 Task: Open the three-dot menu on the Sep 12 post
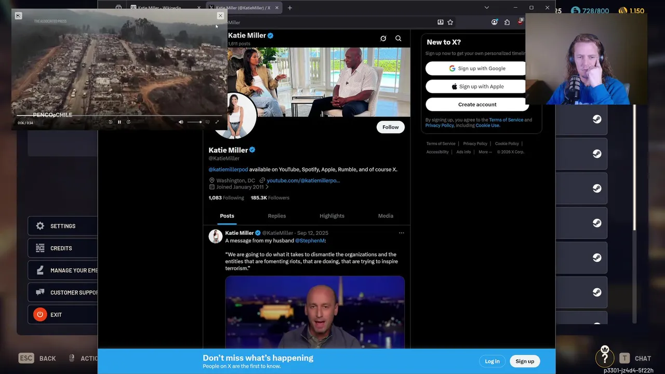402,233
